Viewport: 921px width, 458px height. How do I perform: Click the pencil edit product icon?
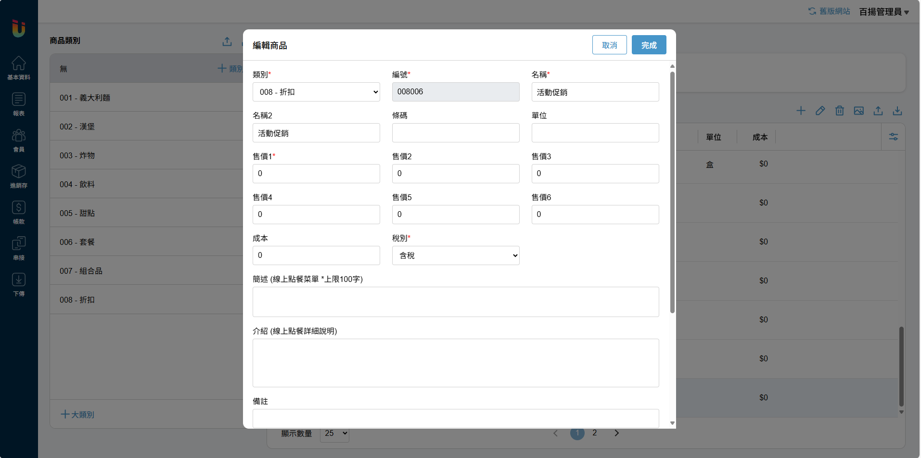point(820,111)
